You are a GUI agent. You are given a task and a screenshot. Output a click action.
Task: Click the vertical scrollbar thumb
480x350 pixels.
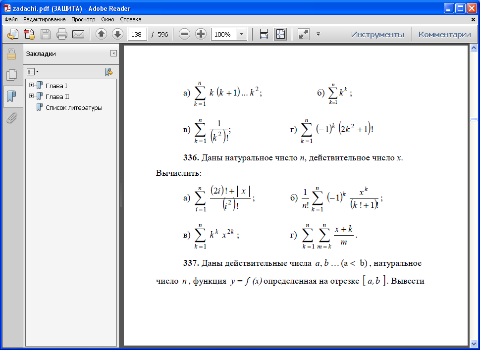pos(474,119)
